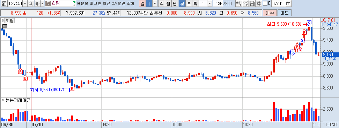Click the 매도 sell button
This screenshot has width=339, height=128.
click(x=284, y=13)
